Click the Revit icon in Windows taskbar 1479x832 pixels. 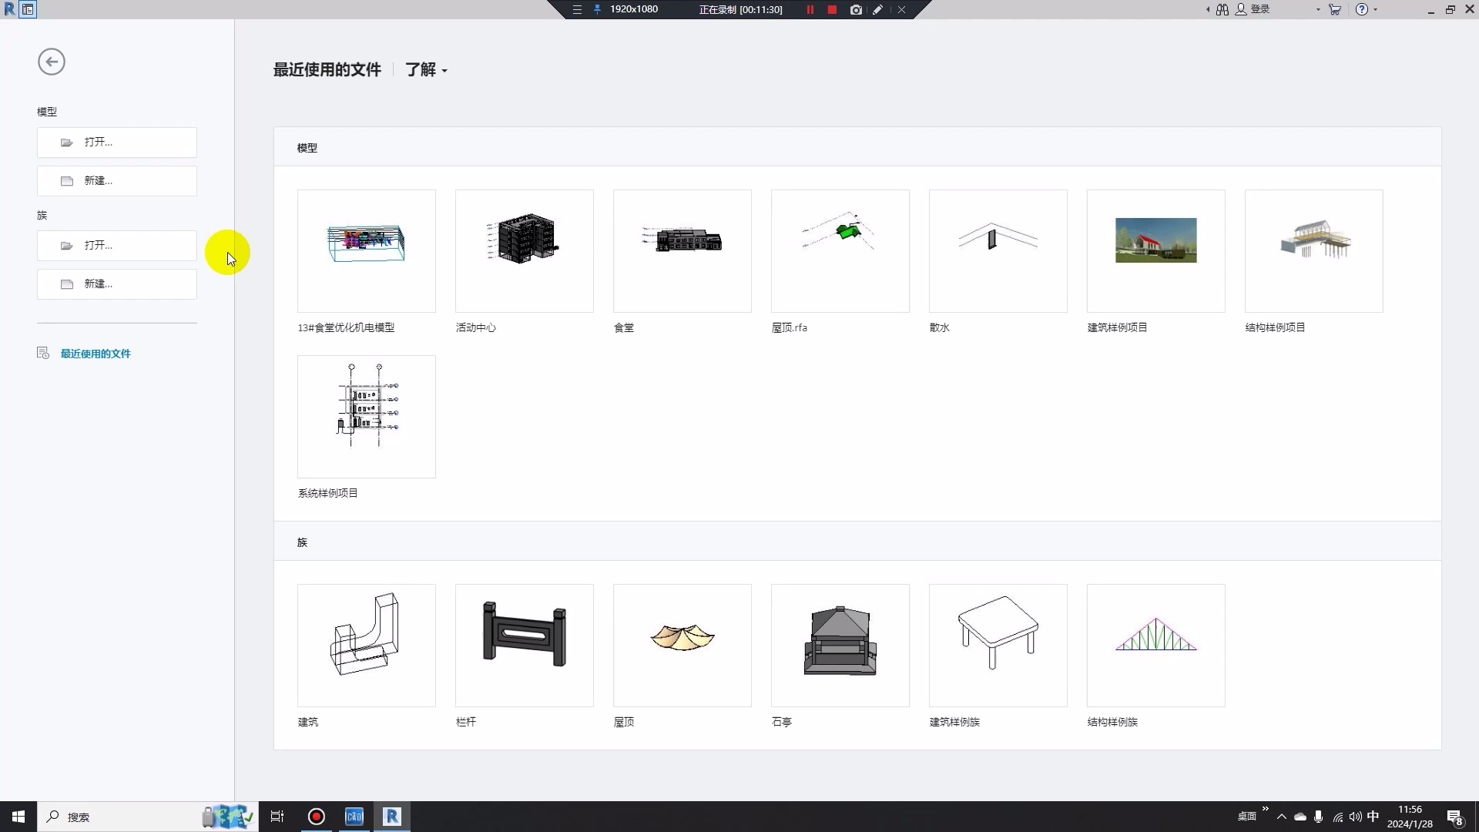pyautogui.click(x=392, y=817)
